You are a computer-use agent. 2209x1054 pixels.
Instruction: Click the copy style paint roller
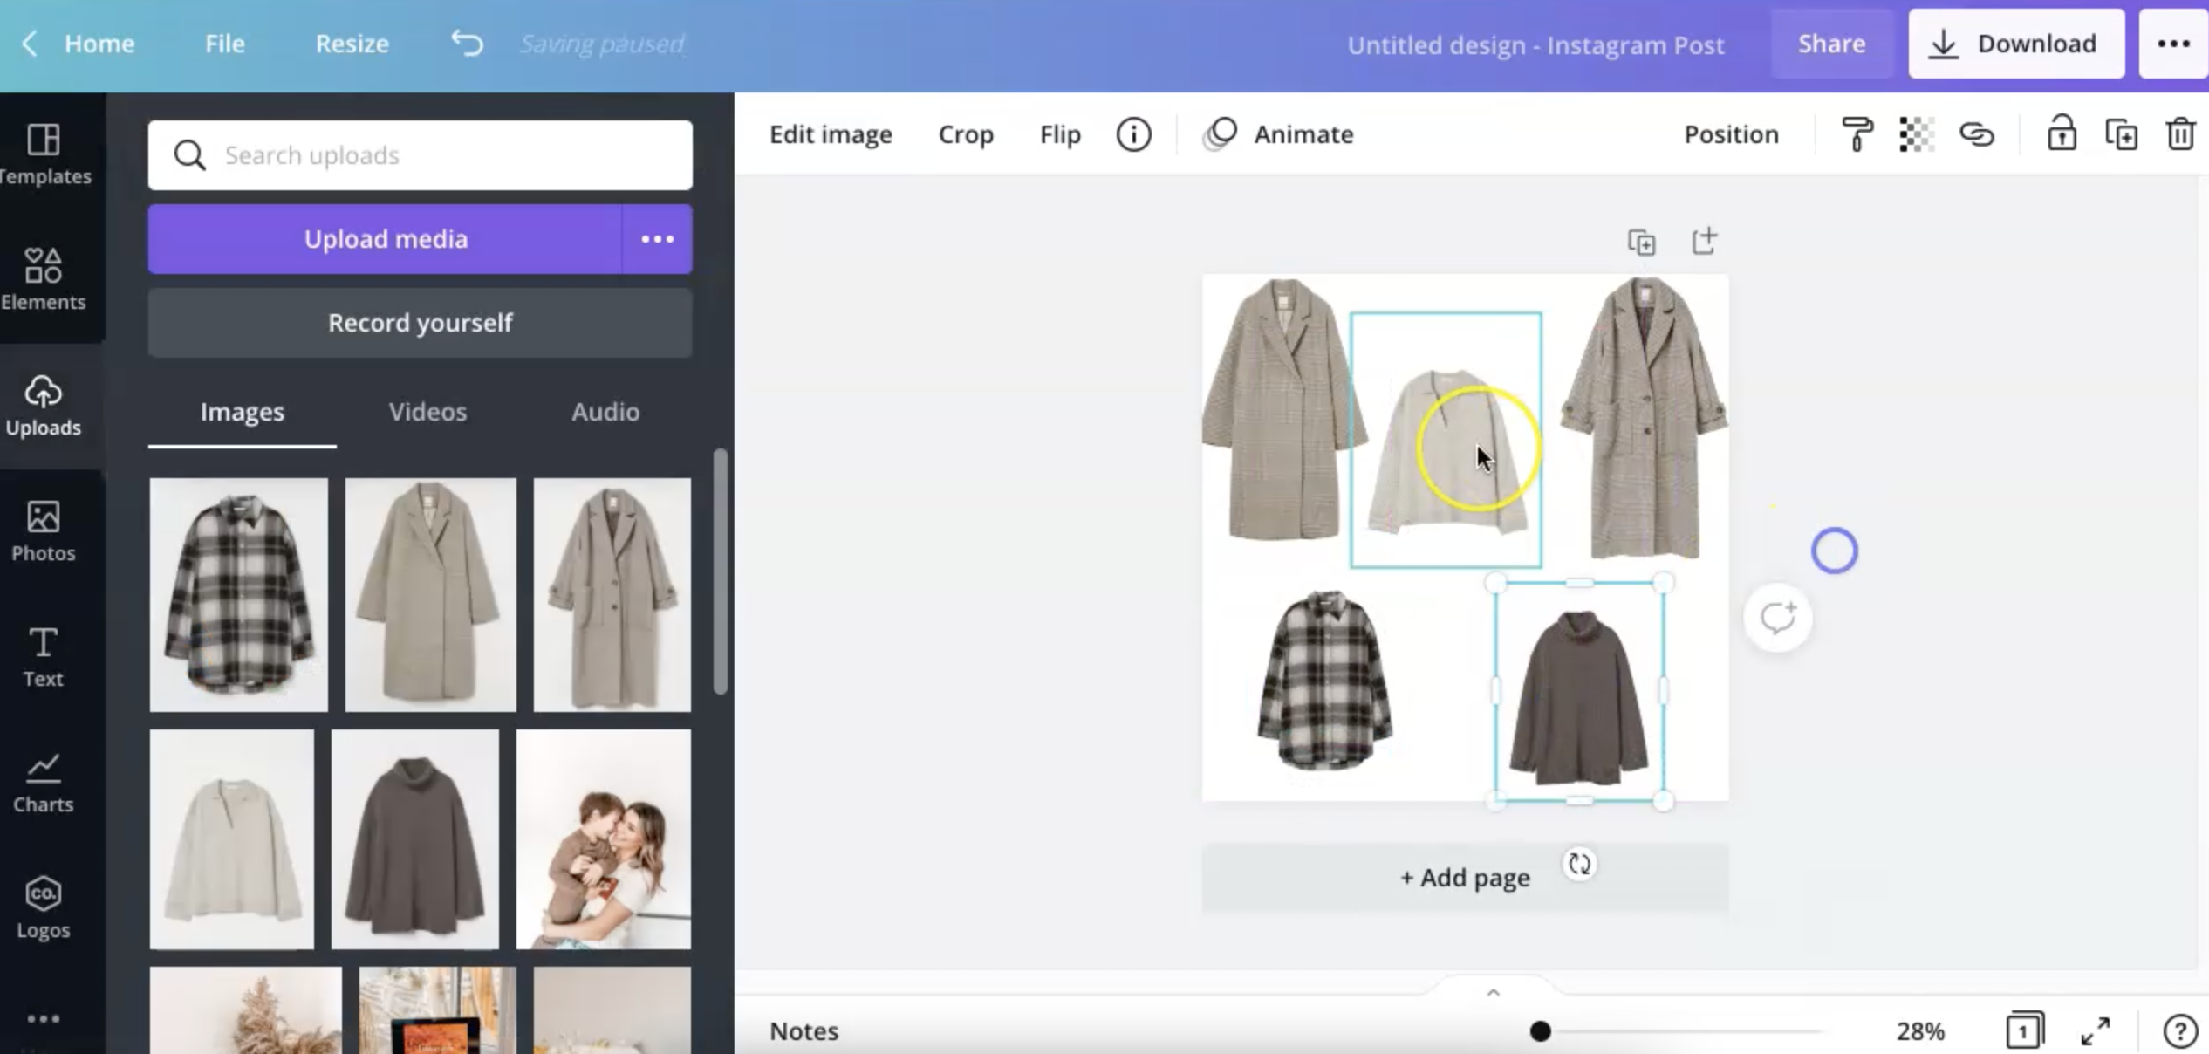point(1857,134)
